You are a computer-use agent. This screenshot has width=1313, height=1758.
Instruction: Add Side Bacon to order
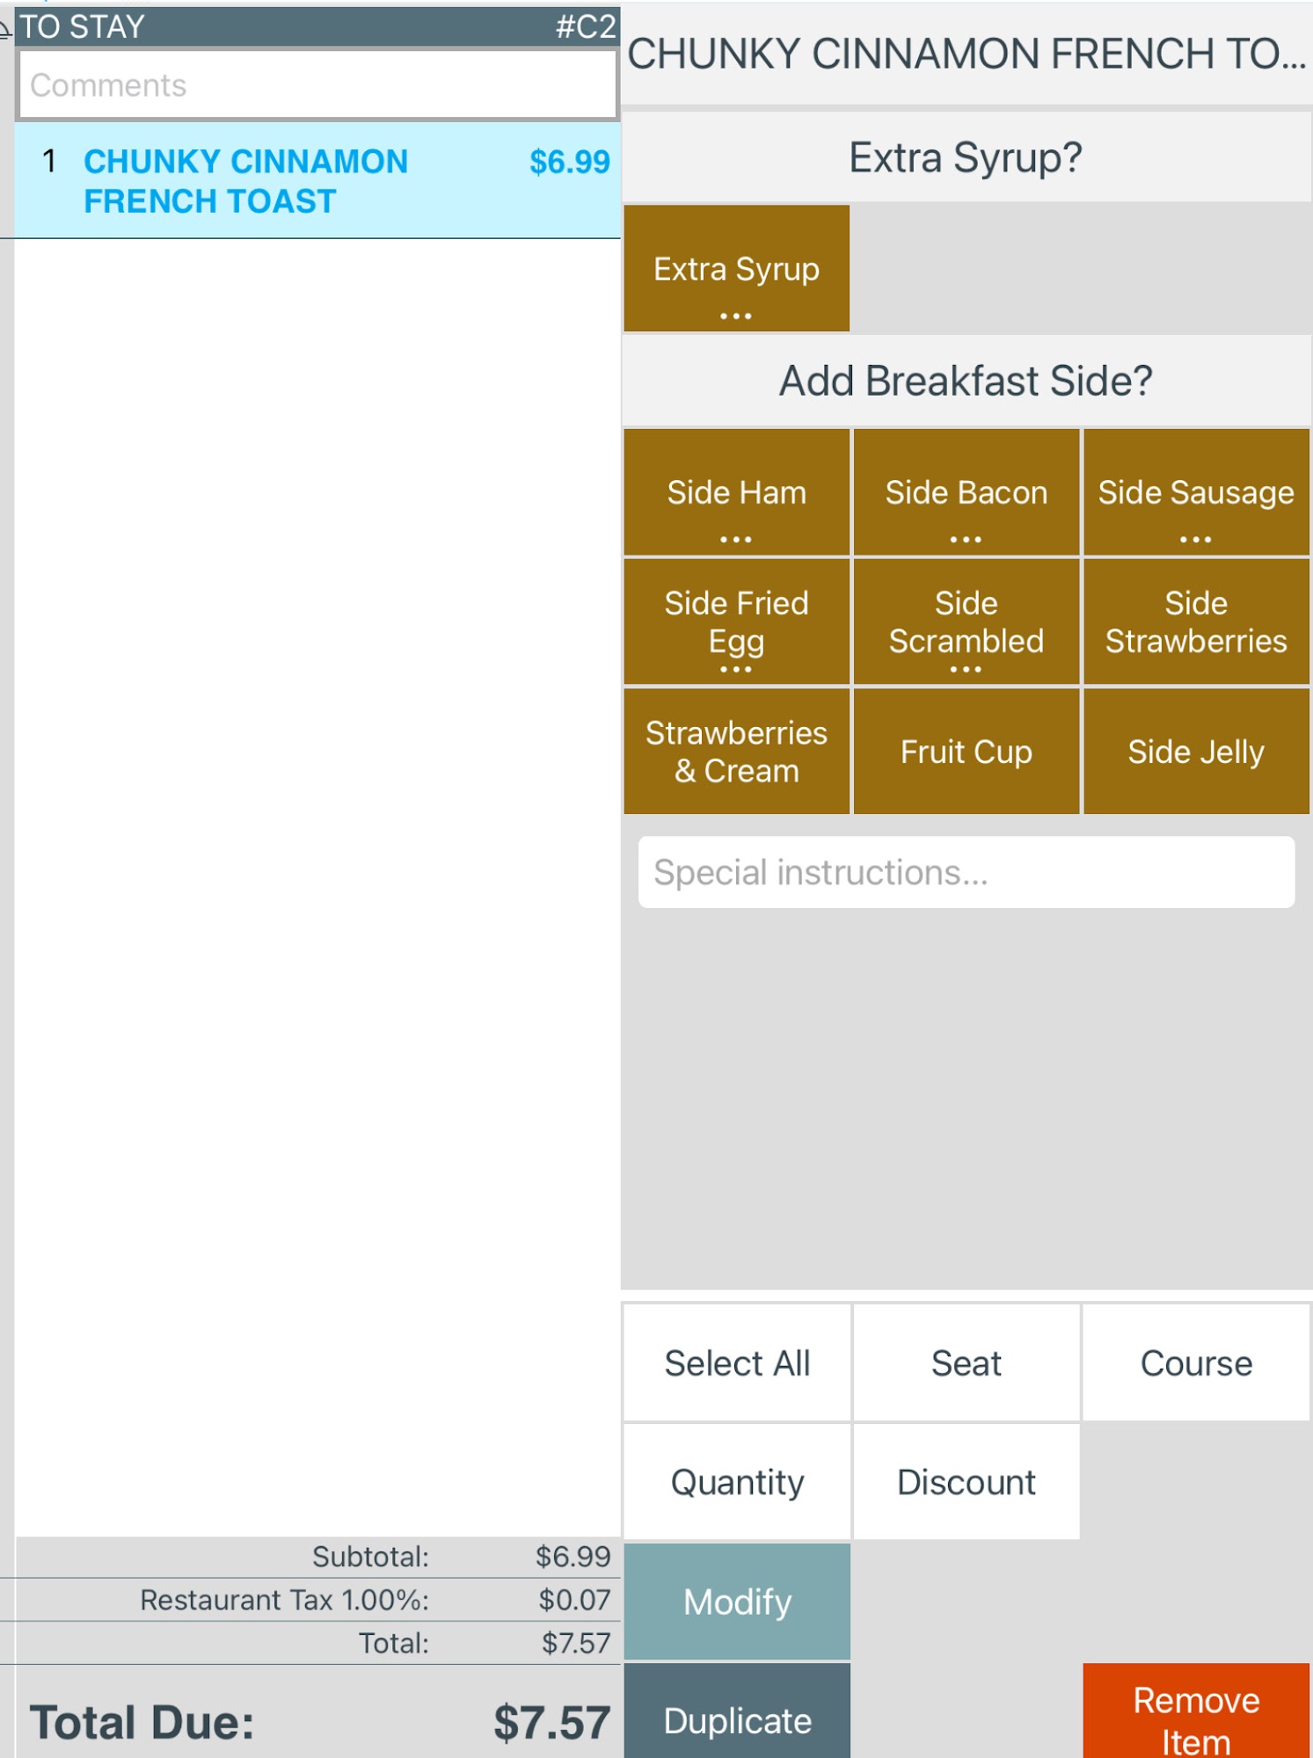[966, 493]
